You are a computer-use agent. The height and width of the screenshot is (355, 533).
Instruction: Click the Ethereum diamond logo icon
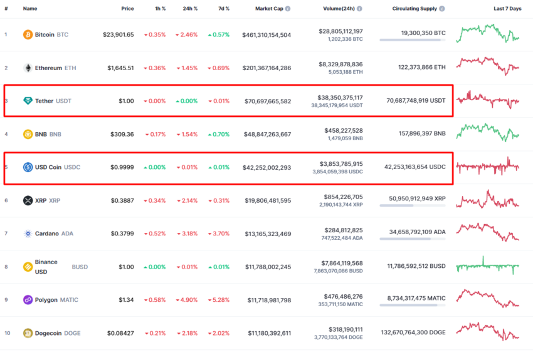pos(28,68)
